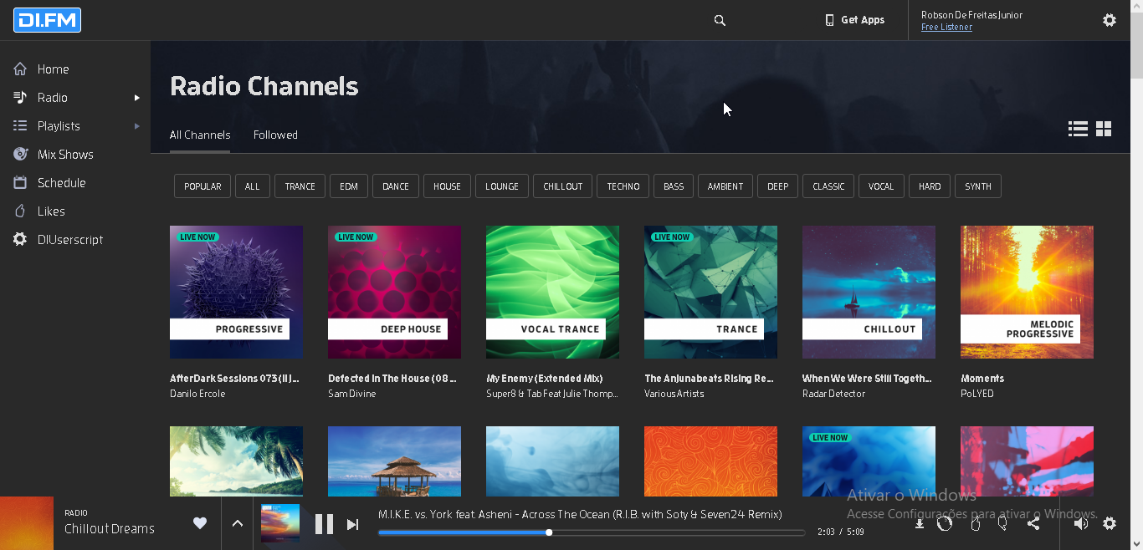
Task: Switch to grid view layout
Action: [x=1104, y=129]
